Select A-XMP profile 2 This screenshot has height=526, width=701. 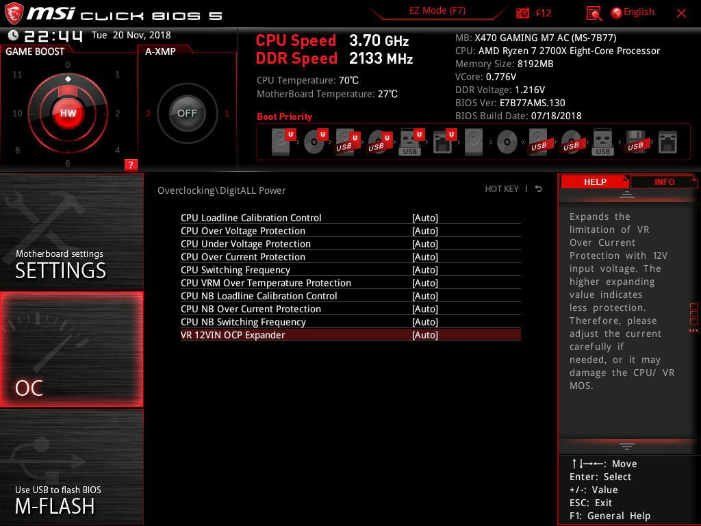tap(148, 113)
